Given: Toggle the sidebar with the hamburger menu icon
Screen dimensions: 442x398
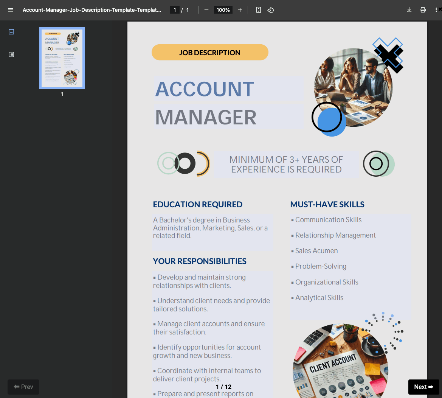Looking at the screenshot, I should coord(11,10).
